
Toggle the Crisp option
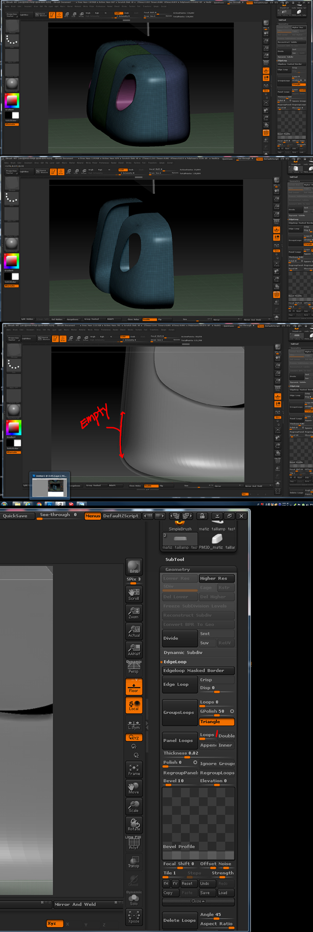pyautogui.click(x=217, y=680)
